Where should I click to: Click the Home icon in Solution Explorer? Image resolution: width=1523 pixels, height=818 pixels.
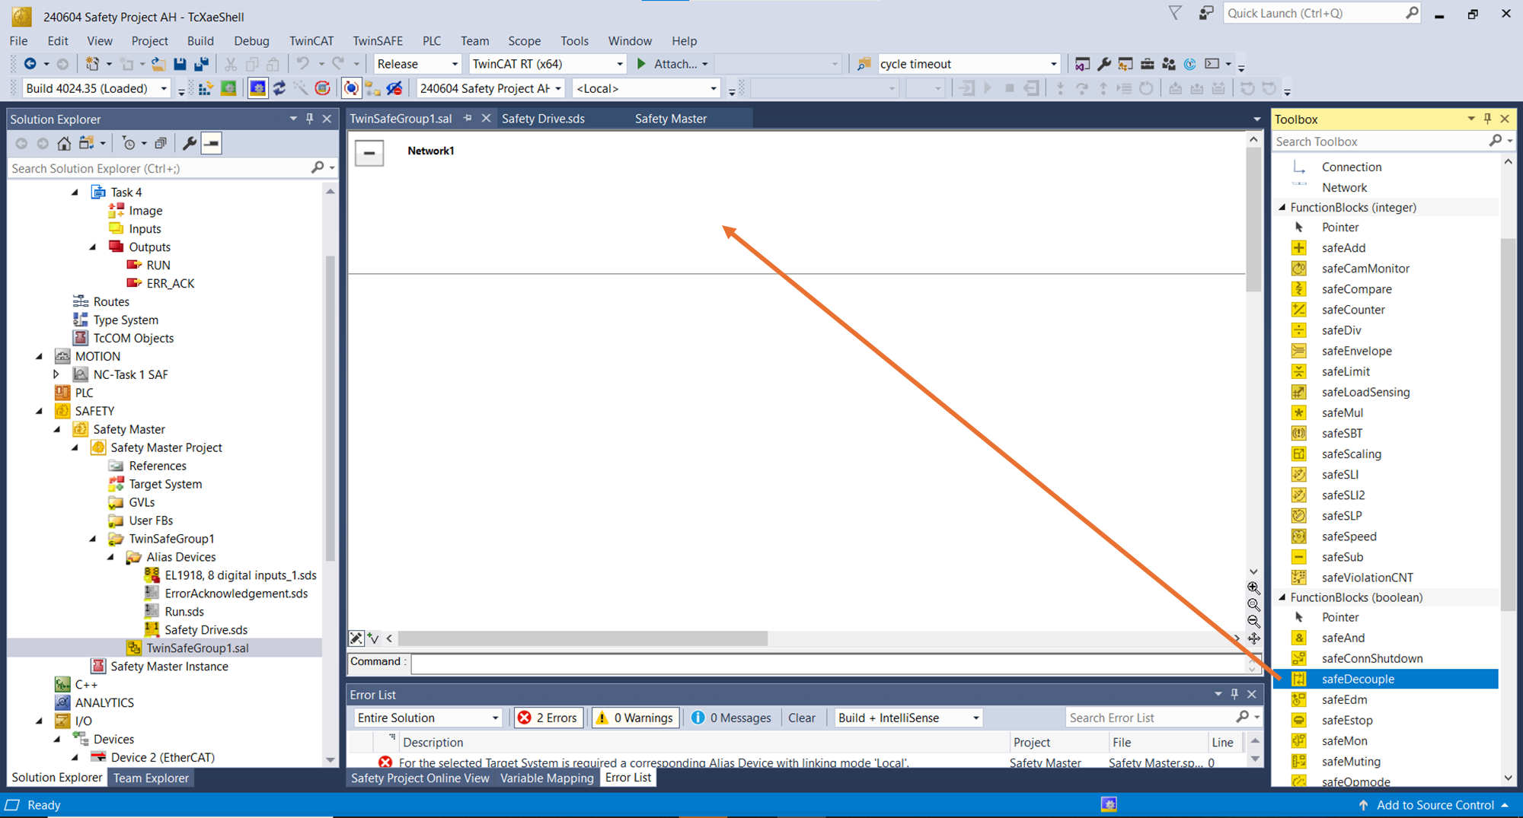click(x=64, y=143)
